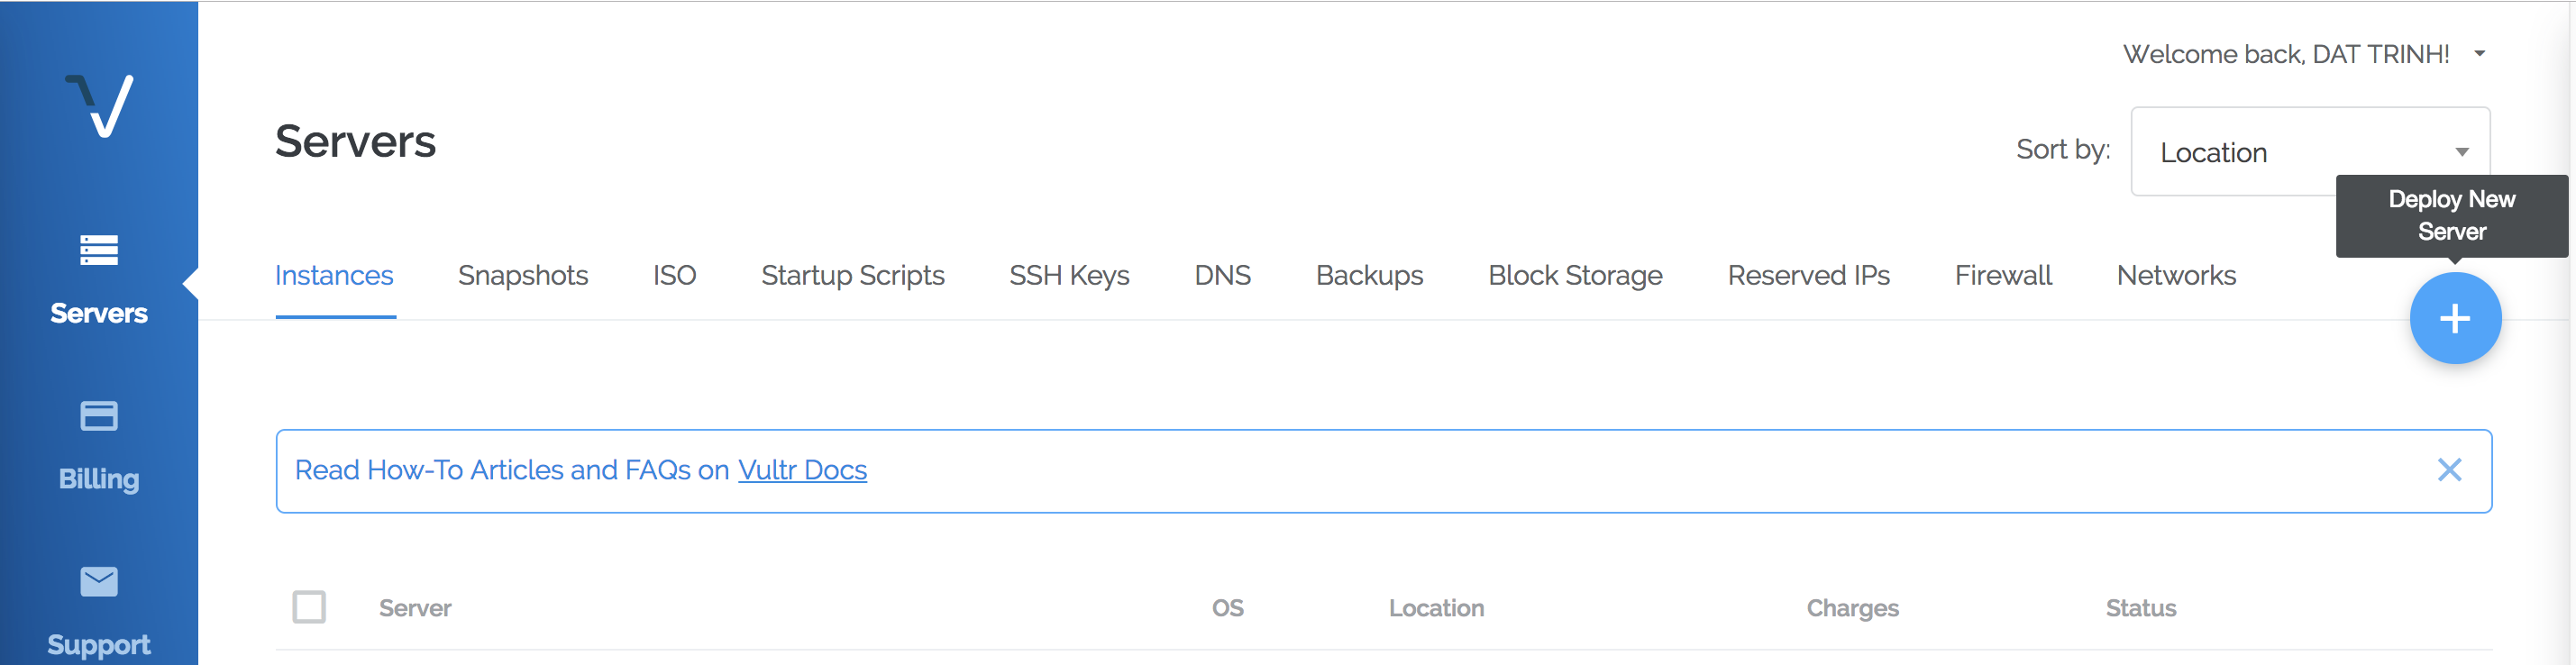Open Support via envelope icon
Image resolution: width=2576 pixels, height=665 pixels.
[x=99, y=581]
